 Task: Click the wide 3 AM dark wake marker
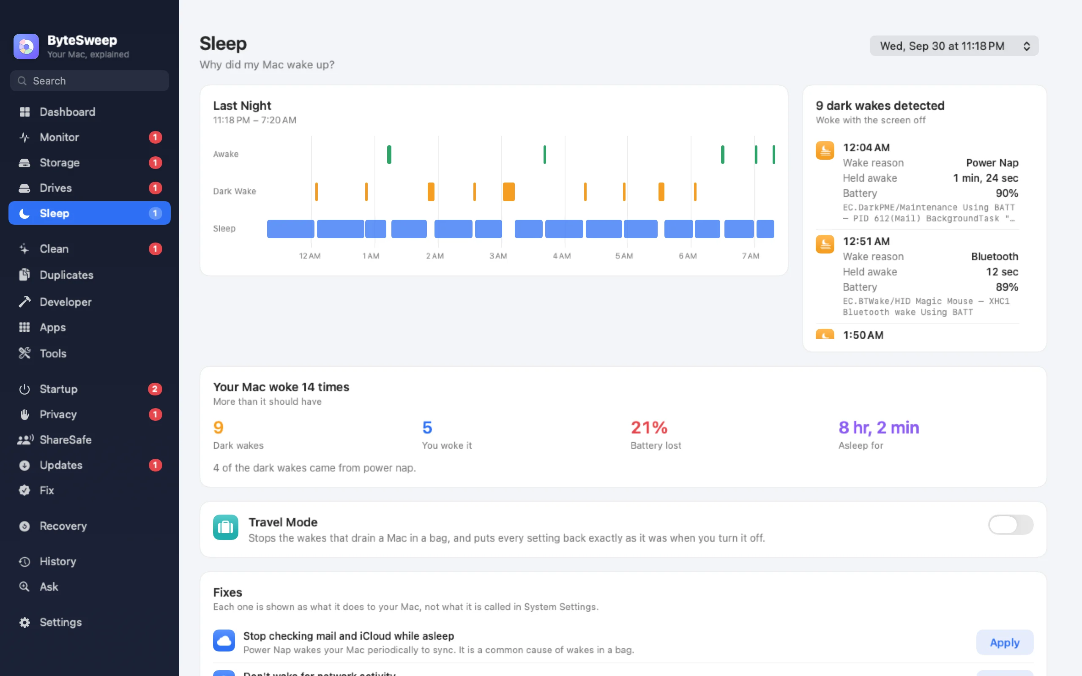(509, 192)
